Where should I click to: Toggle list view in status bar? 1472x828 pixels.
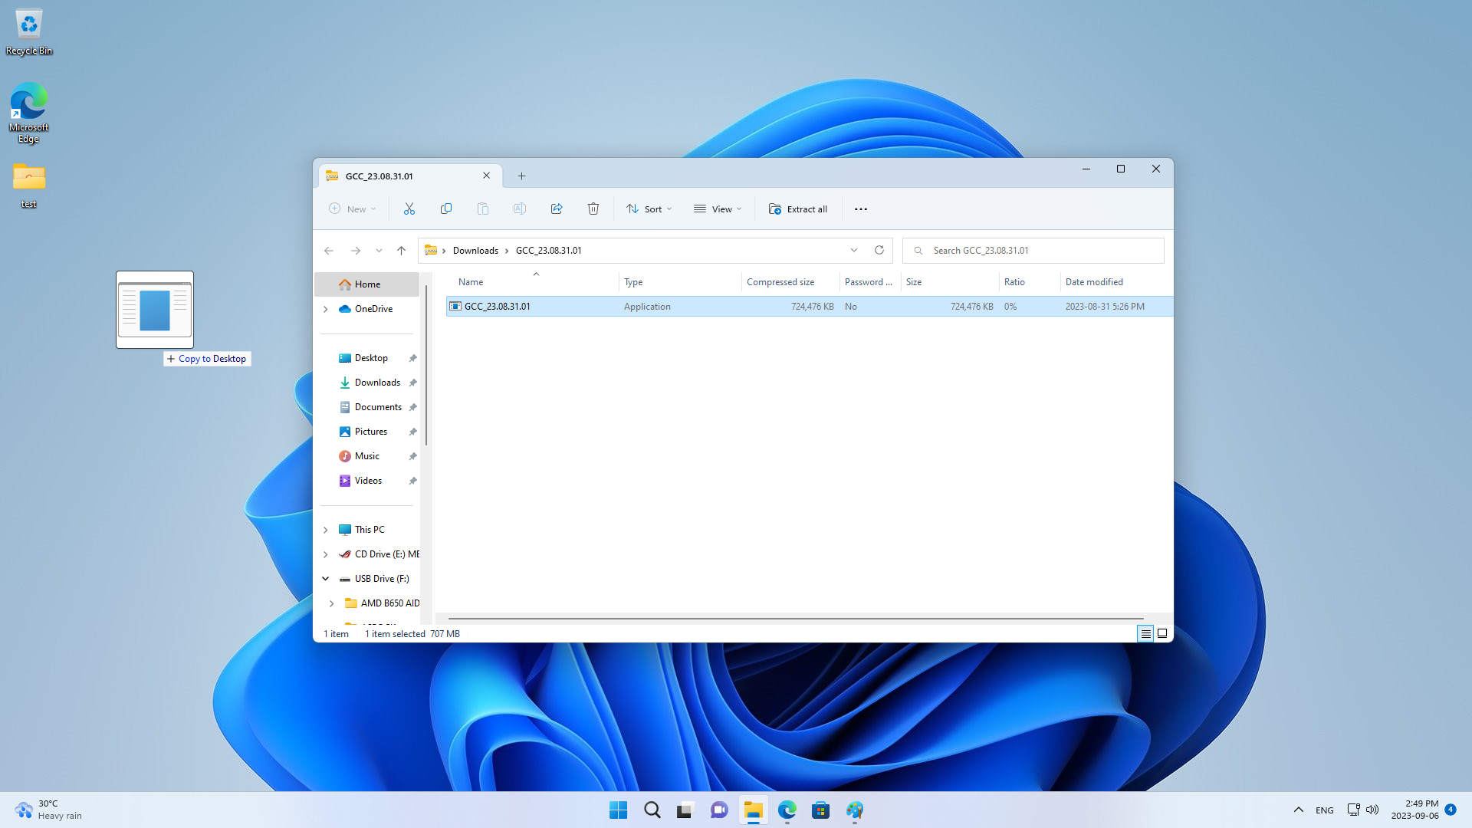coord(1145,632)
